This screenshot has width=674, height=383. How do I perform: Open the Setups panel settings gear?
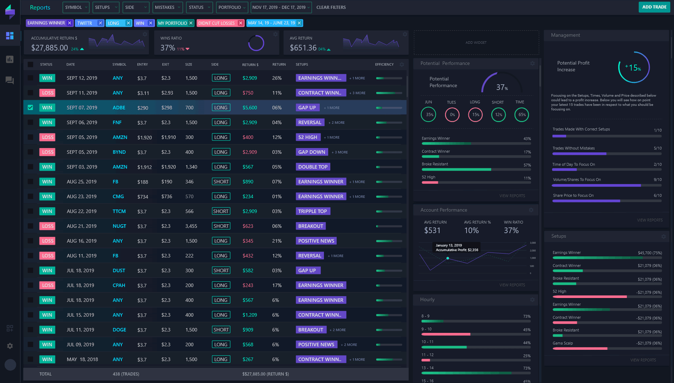663,236
